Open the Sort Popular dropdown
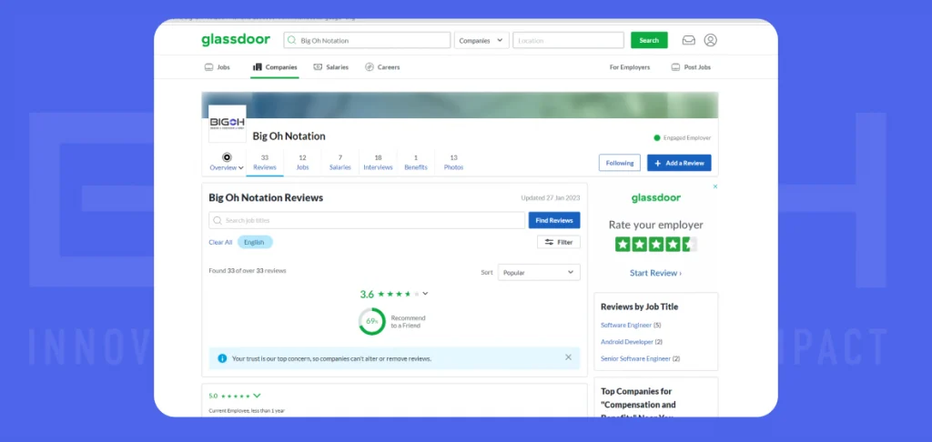This screenshot has width=932, height=442. (539, 272)
